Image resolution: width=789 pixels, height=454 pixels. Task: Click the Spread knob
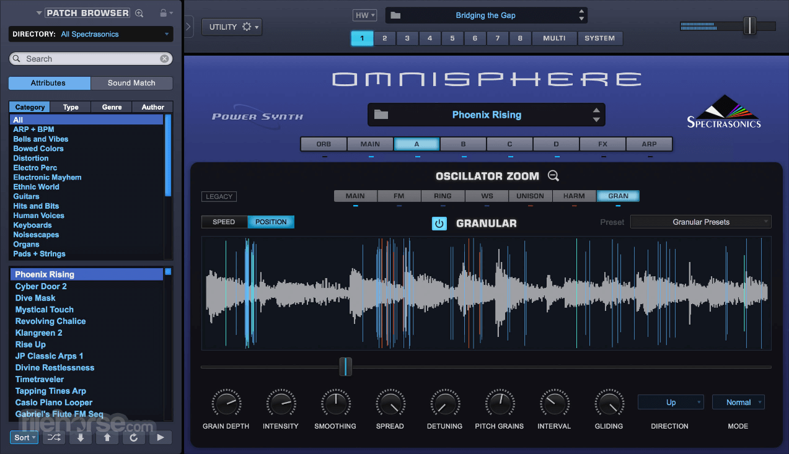tap(390, 403)
